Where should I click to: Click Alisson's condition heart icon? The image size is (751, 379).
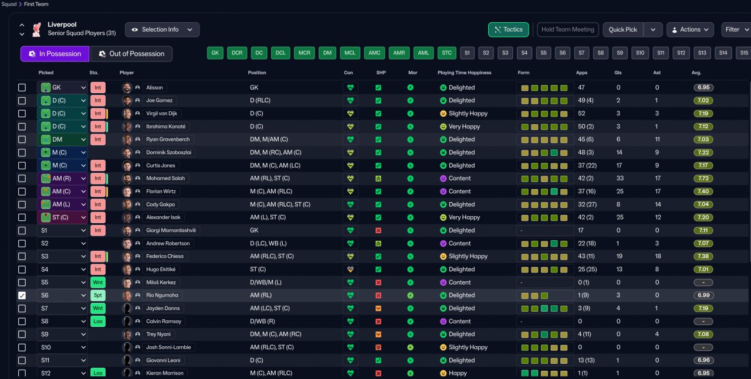coord(351,88)
